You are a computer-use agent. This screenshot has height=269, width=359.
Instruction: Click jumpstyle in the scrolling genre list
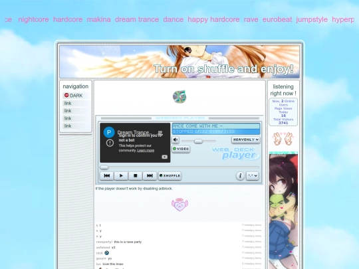[x=312, y=19]
